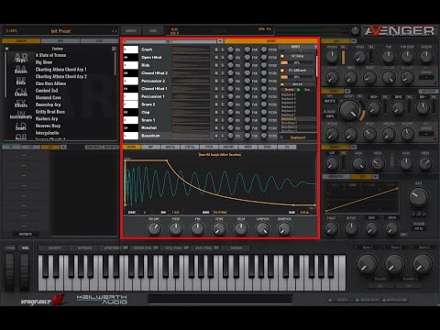The width and height of the screenshot is (440, 330).
Task: Mute the Snare 2 drum row
Action: tap(216, 104)
